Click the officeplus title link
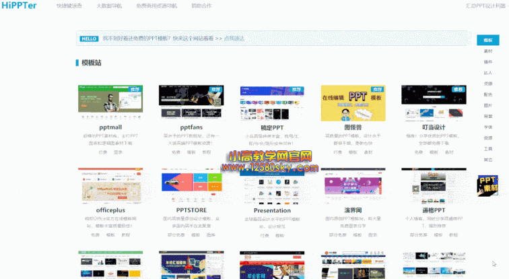 pos(110,210)
